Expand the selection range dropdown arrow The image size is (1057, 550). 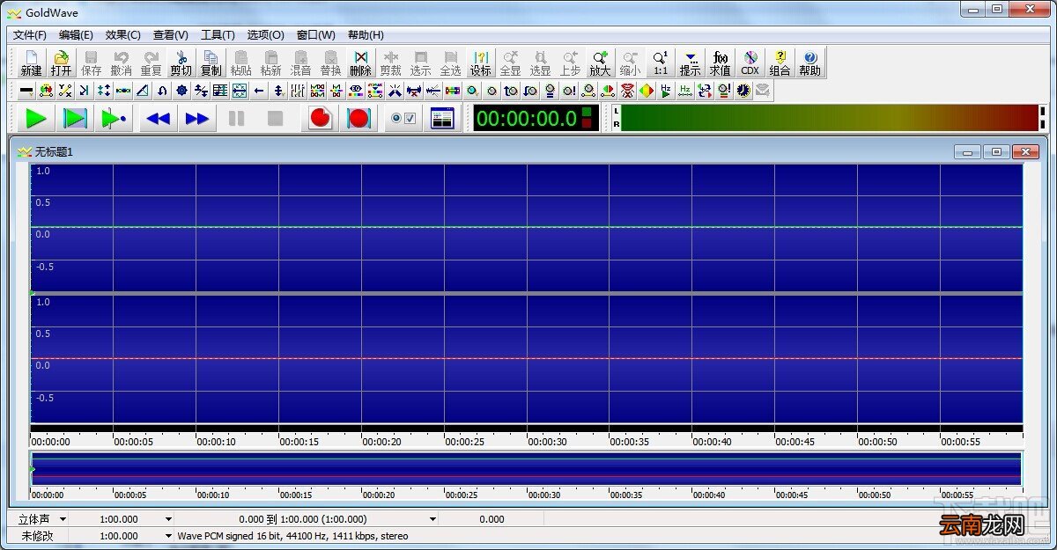(432, 519)
